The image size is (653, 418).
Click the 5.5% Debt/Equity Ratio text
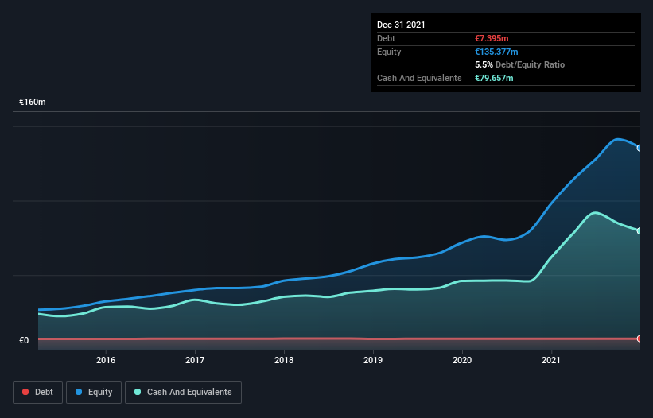tap(519, 65)
